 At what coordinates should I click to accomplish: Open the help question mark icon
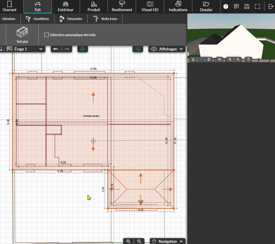pos(225,6)
